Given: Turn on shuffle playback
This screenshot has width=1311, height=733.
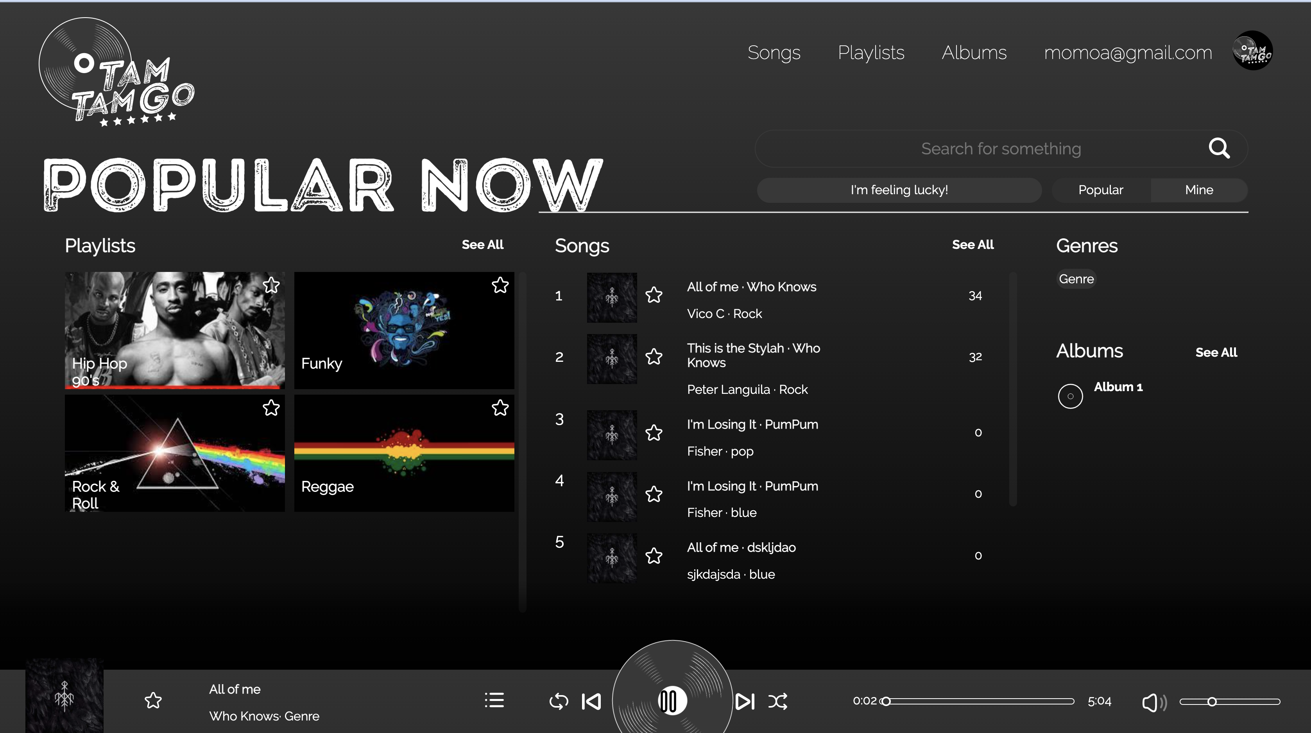Looking at the screenshot, I should point(777,701).
